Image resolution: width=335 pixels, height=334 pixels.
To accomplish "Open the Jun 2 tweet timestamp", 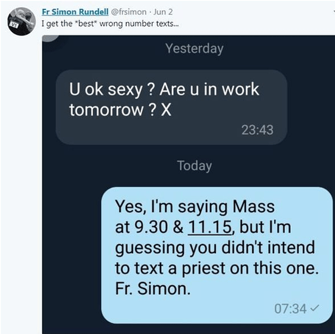I will pos(163,12).
